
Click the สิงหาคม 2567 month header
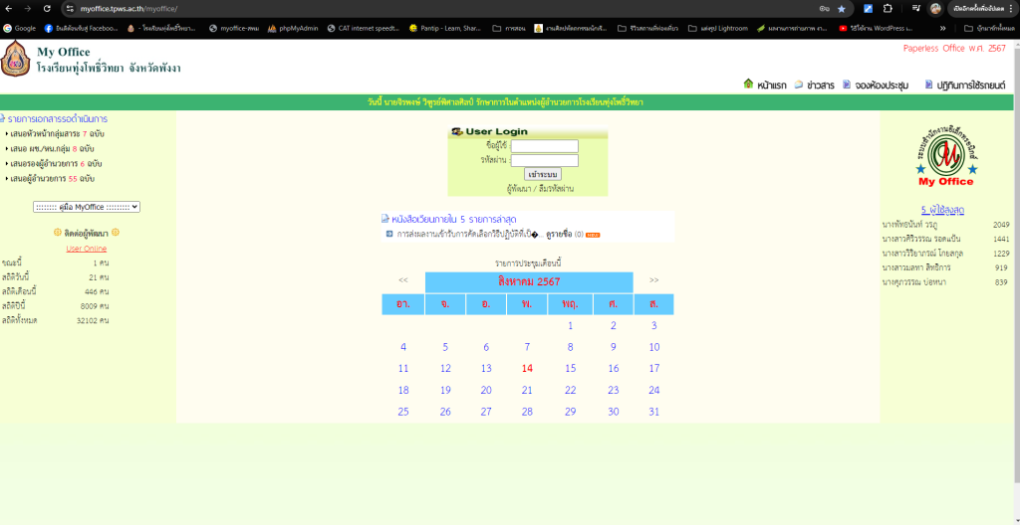[529, 282]
